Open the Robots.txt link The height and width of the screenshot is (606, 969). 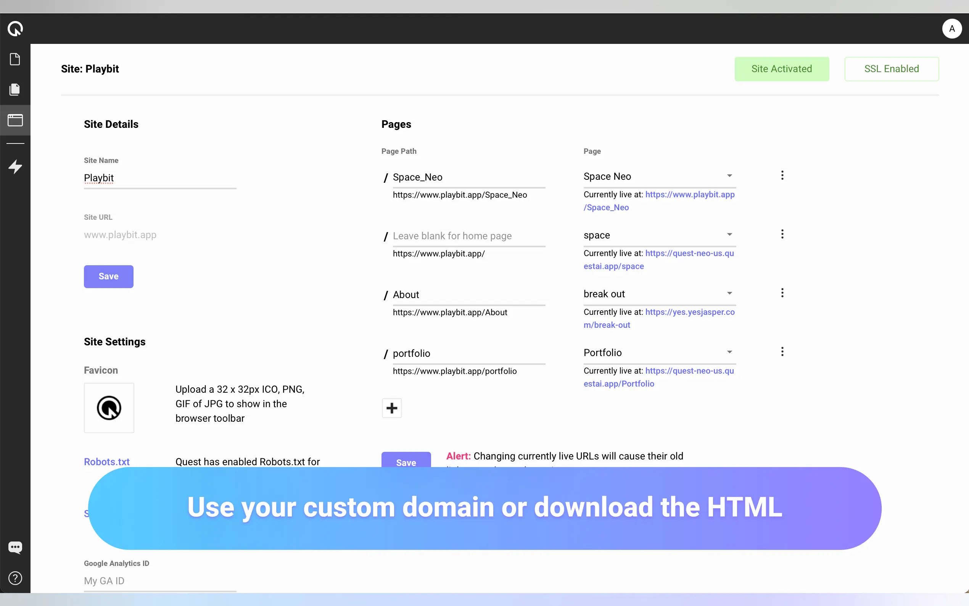(x=106, y=462)
